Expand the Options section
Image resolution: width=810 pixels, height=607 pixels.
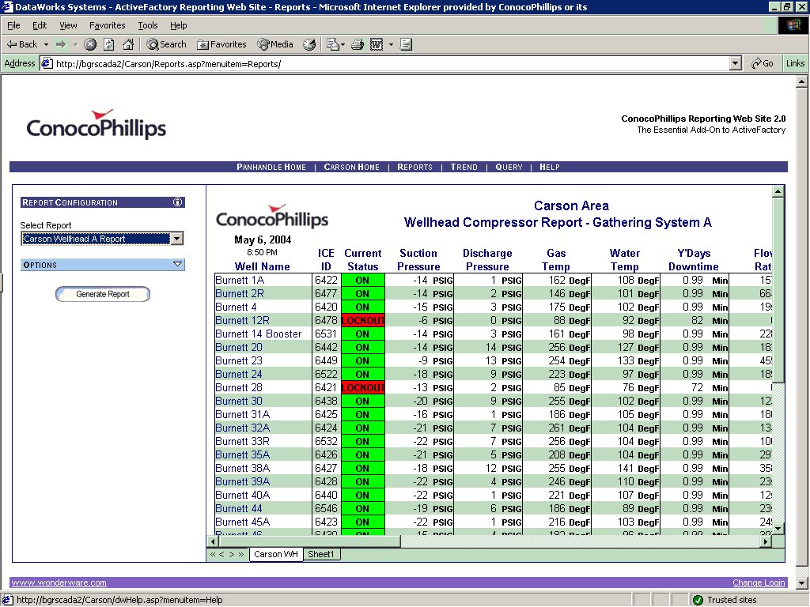(102, 265)
